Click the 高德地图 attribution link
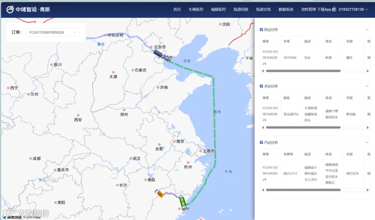The height and width of the screenshot is (220, 375). click(12, 217)
